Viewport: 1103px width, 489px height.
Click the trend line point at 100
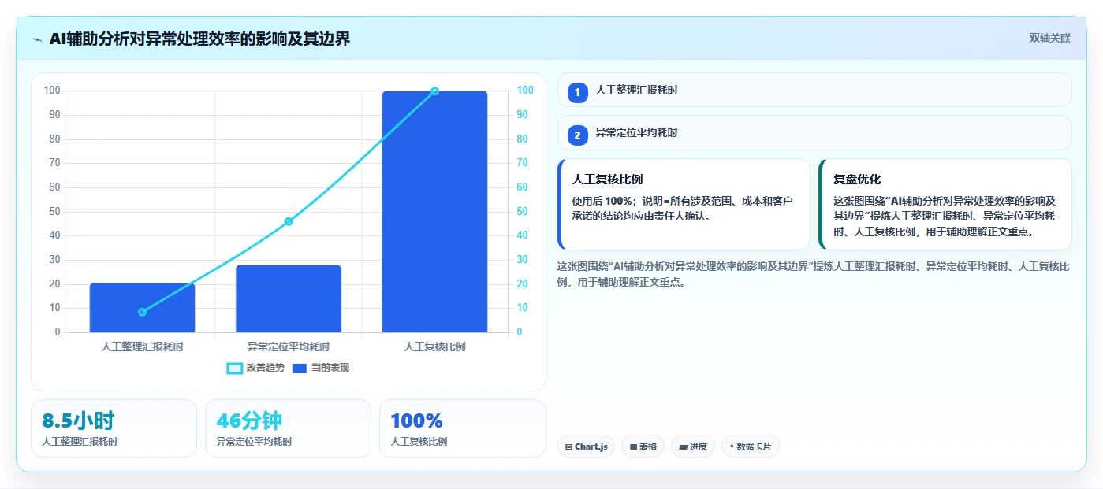(x=434, y=91)
